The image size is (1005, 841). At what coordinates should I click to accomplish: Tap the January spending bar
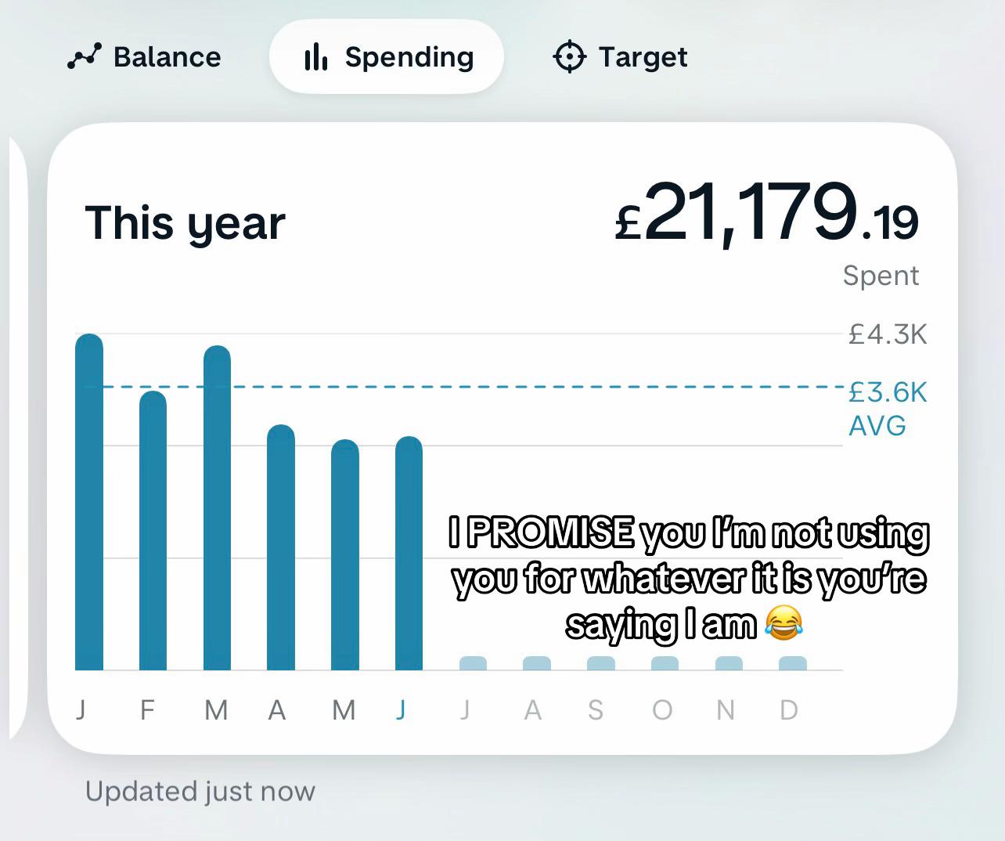point(89,502)
